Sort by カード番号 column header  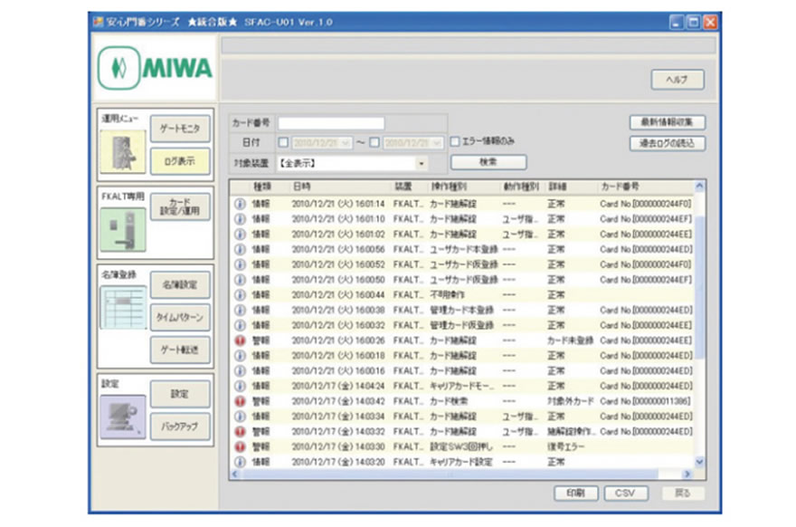620,187
